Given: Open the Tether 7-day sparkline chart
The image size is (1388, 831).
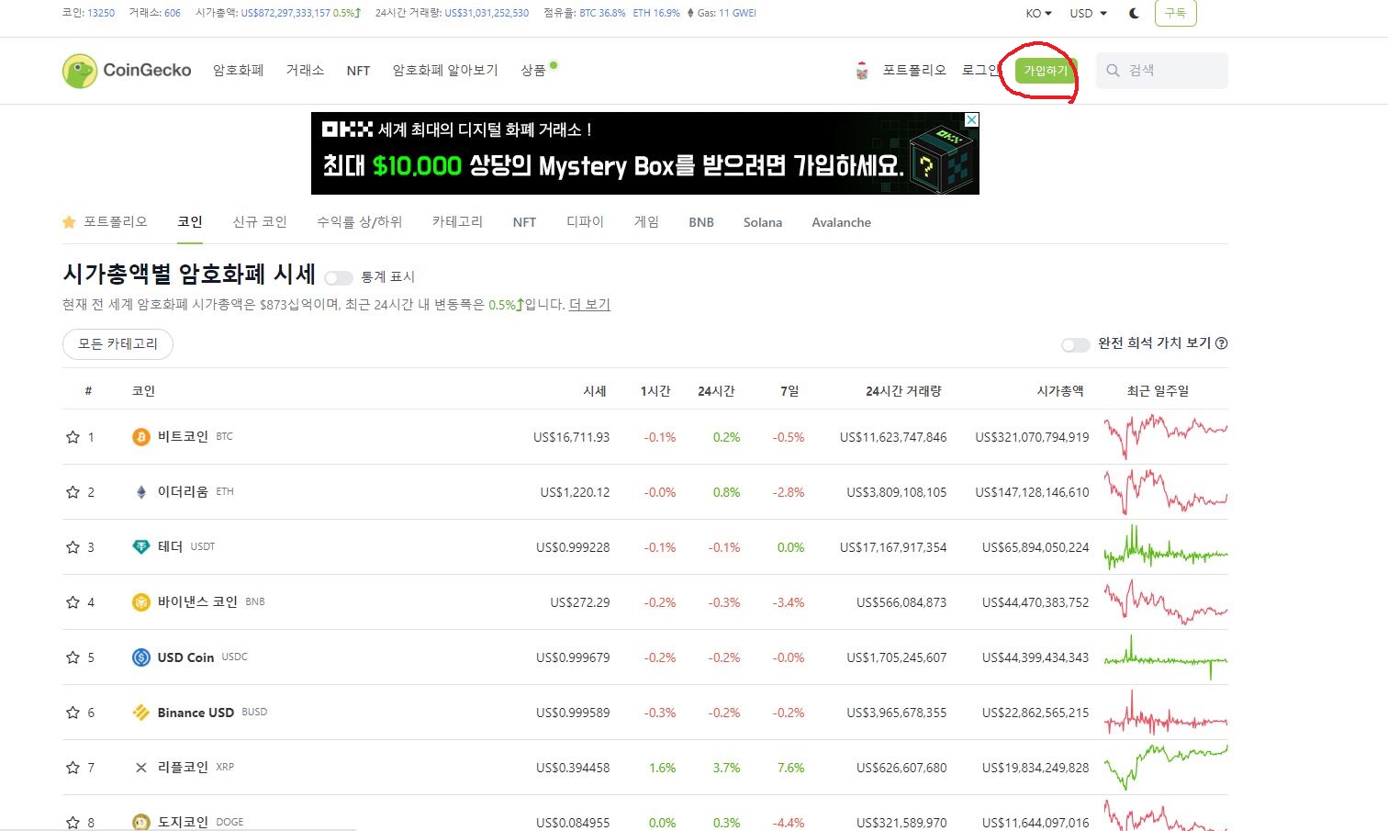Looking at the screenshot, I should 1166,547.
